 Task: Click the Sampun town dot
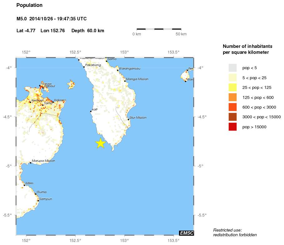pos(38,201)
